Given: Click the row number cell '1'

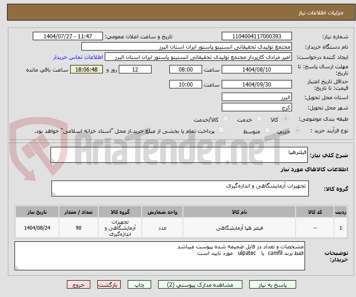Looking at the screenshot, I should click(341, 228).
